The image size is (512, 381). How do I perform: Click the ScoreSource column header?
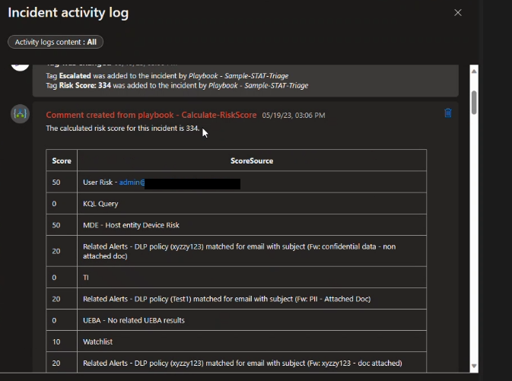point(252,160)
